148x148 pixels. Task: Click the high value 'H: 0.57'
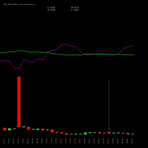[x=75, y=8]
